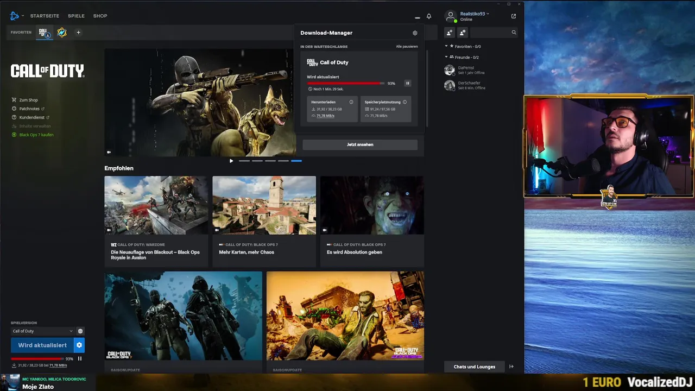Viewport: 695px width, 391px height.
Task: Open Download-Manager settings gear
Action: click(415, 33)
